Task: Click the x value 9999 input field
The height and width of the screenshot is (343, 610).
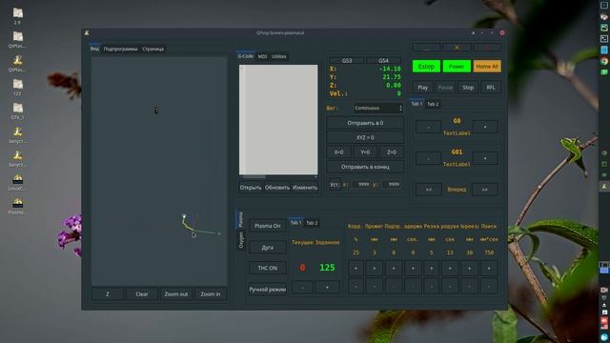Action: pyautogui.click(x=360, y=184)
